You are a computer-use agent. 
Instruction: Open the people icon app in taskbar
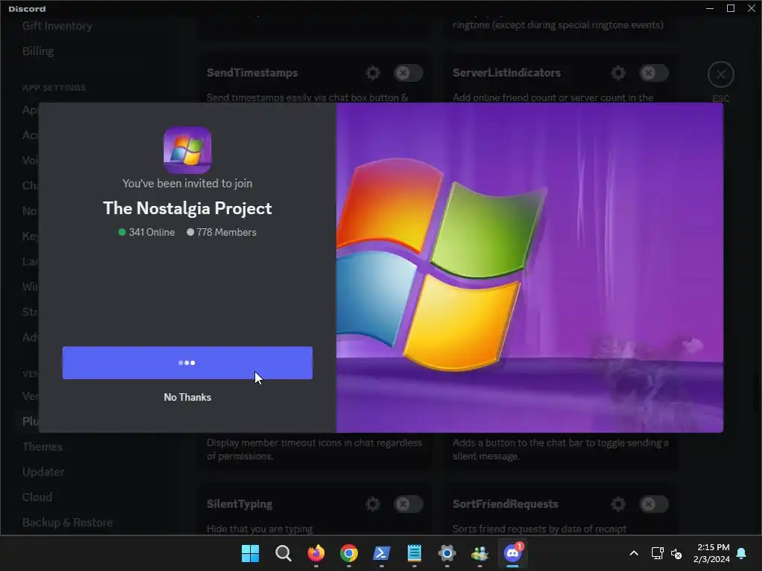tap(480, 553)
